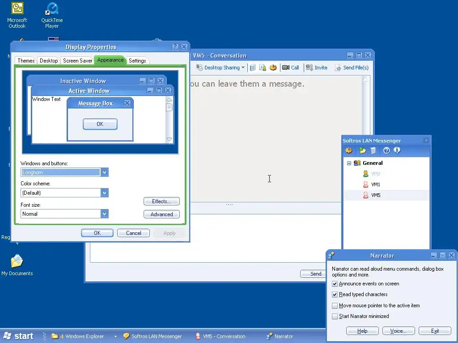
Task: Click the Narrator Help button
Action: [x=362, y=331]
